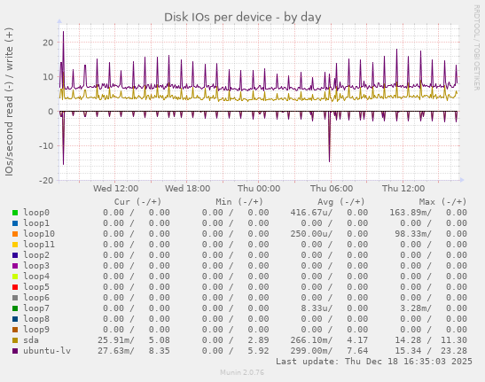Click the loop5 red legend swatch
This screenshot has width=485, height=382.
click(15, 287)
